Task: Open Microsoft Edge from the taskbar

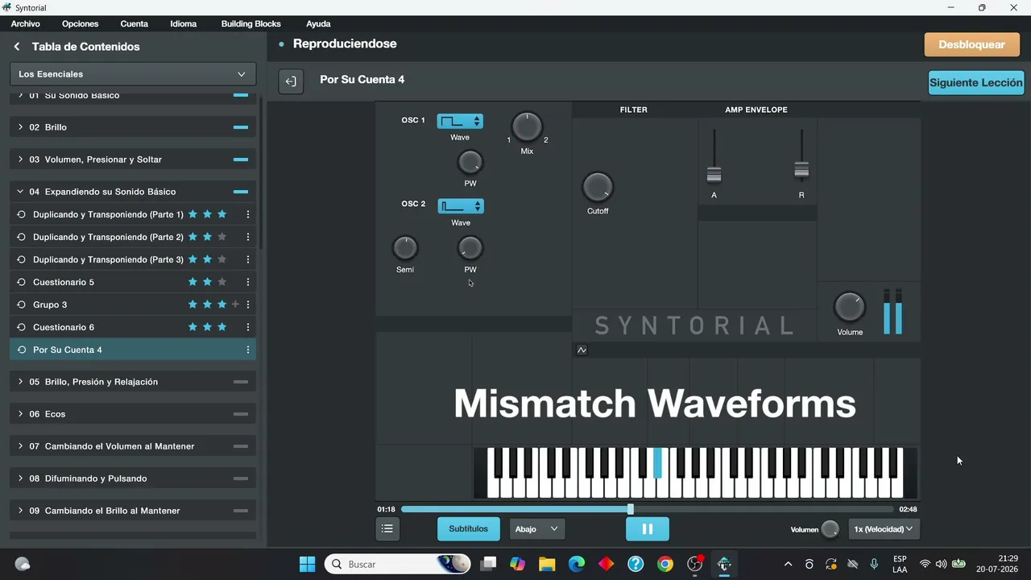Action: [577, 564]
